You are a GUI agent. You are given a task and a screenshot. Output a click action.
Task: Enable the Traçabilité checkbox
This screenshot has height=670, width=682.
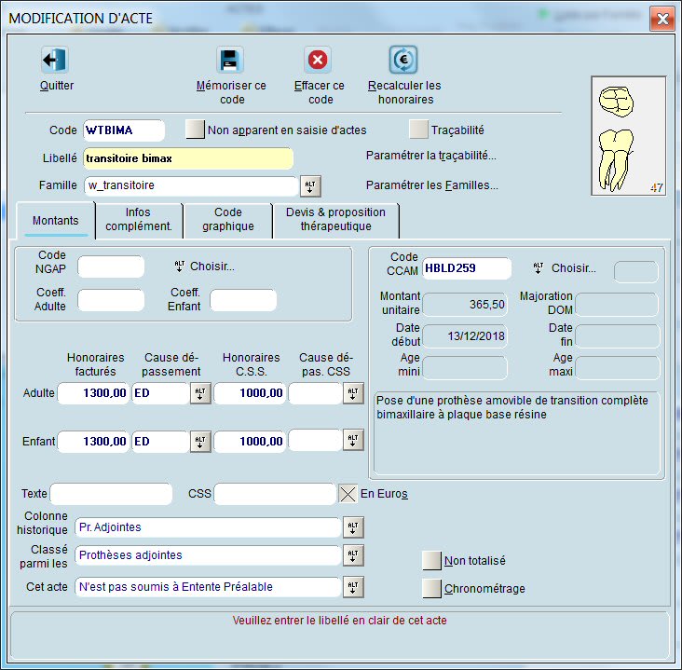(418, 130)
